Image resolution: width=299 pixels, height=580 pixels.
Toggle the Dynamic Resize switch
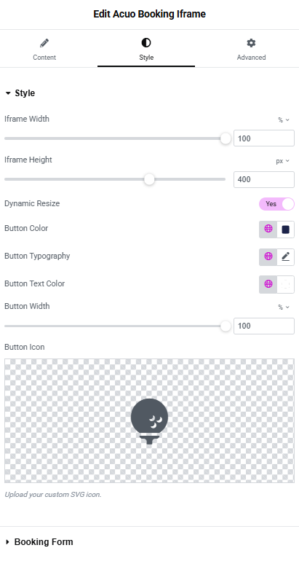(276, 204)
